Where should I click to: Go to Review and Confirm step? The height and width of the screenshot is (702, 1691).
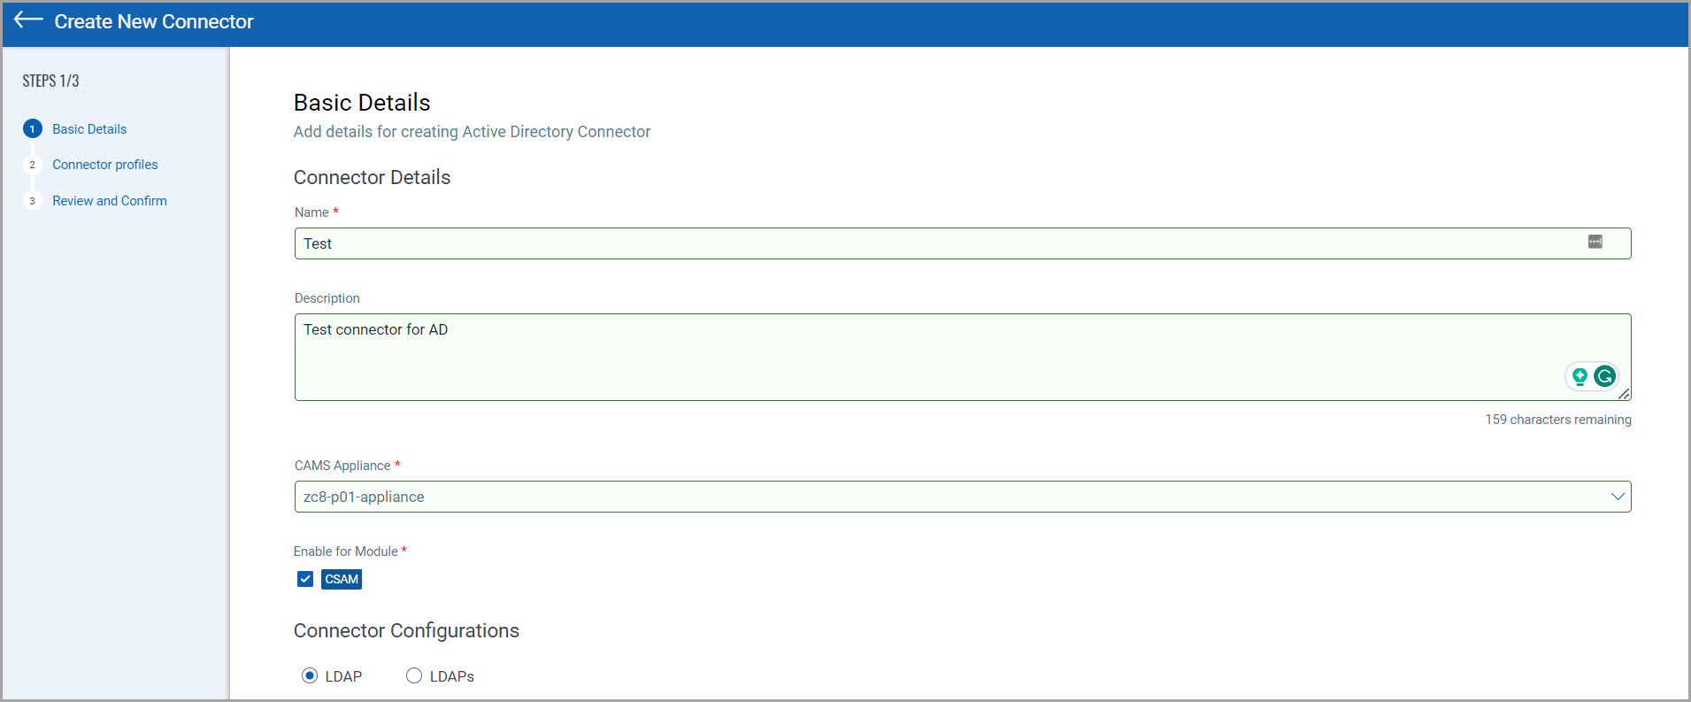pos(109,201)
